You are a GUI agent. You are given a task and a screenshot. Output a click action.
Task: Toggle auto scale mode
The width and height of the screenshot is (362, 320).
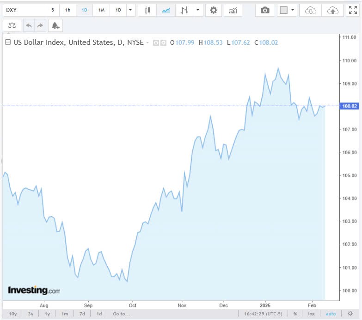point(331,314)
